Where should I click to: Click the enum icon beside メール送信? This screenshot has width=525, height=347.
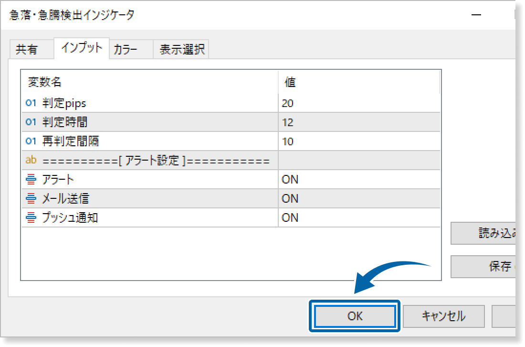click(31, 199)
